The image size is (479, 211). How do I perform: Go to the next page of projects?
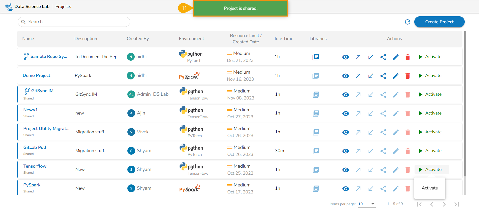(x=444, y=204)
